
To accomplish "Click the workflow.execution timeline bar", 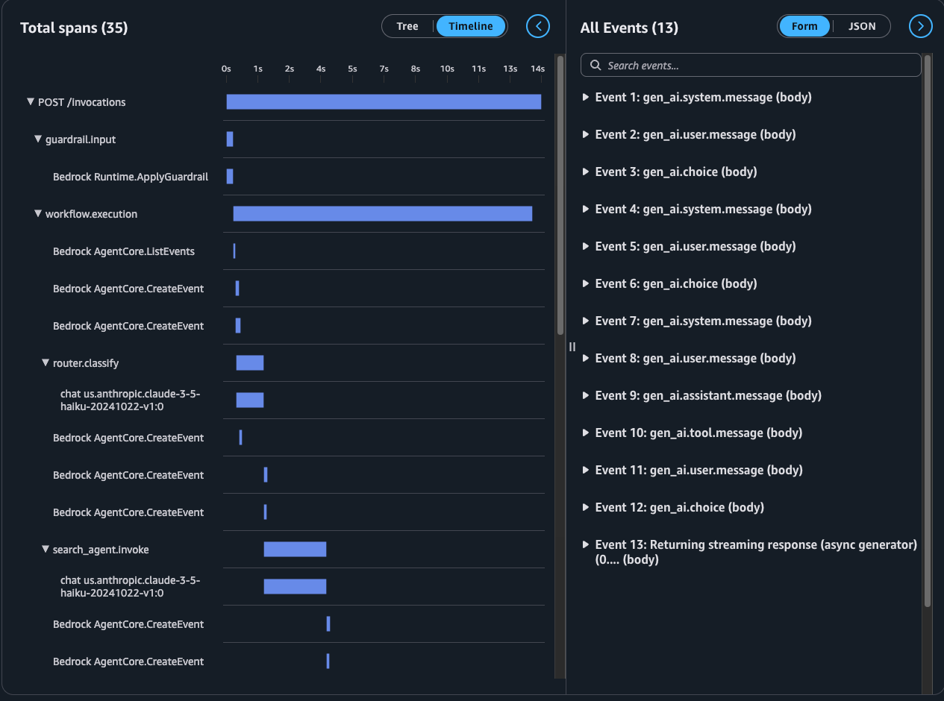I will (x=383, y=214).
